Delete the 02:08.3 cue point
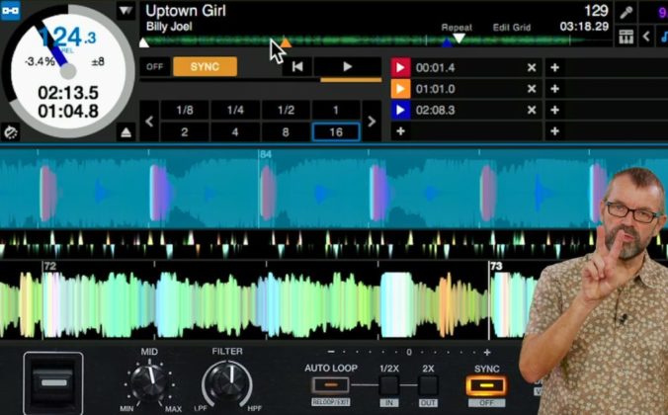This screenshot has height=415, width=668. pos(532,110)
